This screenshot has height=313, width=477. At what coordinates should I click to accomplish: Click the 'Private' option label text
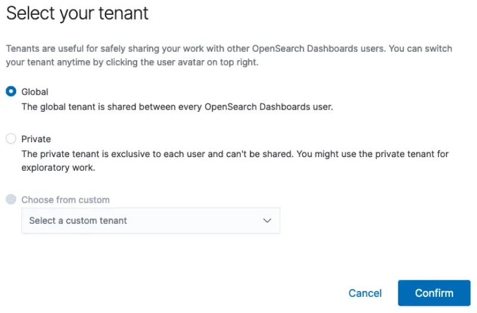[x=36, y=139]
